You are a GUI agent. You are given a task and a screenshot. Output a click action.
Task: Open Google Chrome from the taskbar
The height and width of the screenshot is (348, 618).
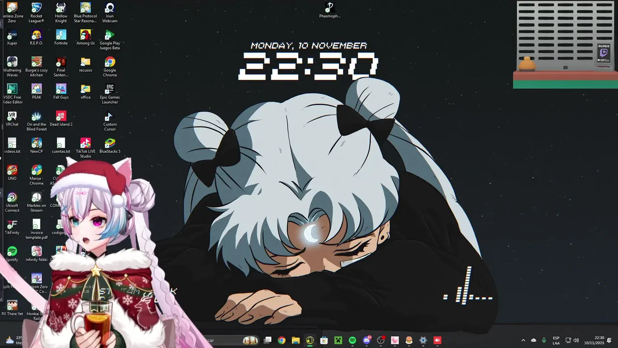(281, 340)
